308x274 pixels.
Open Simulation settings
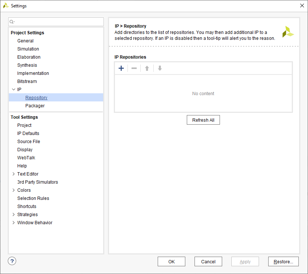coord(28,49)
